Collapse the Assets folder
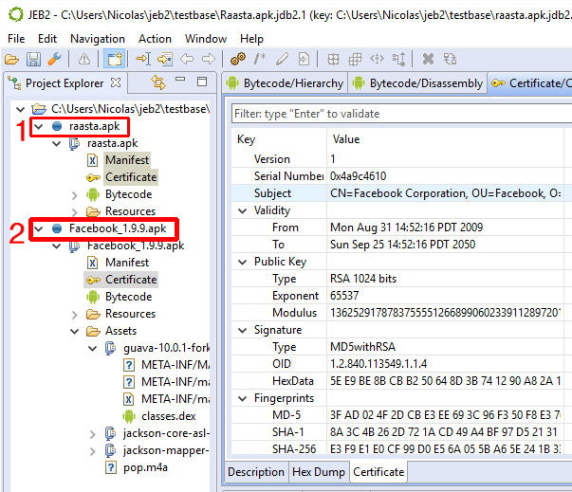 [x=74, y=331]
